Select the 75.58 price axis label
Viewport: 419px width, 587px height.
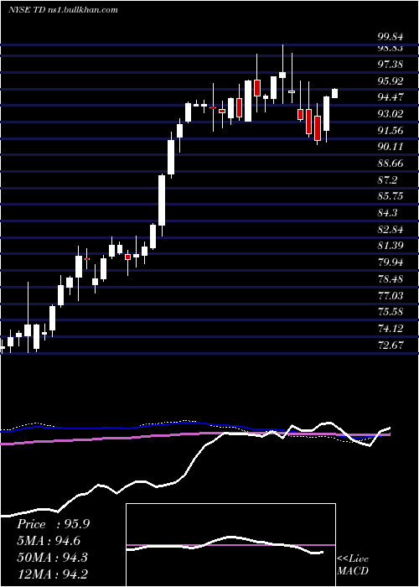point(391,312)
